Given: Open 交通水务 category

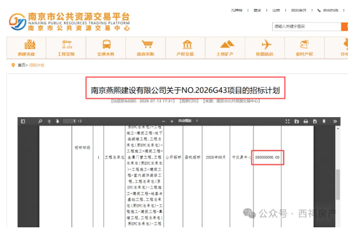Looking at the screenshot, I should pyautogui.click(x=106, y=48).
